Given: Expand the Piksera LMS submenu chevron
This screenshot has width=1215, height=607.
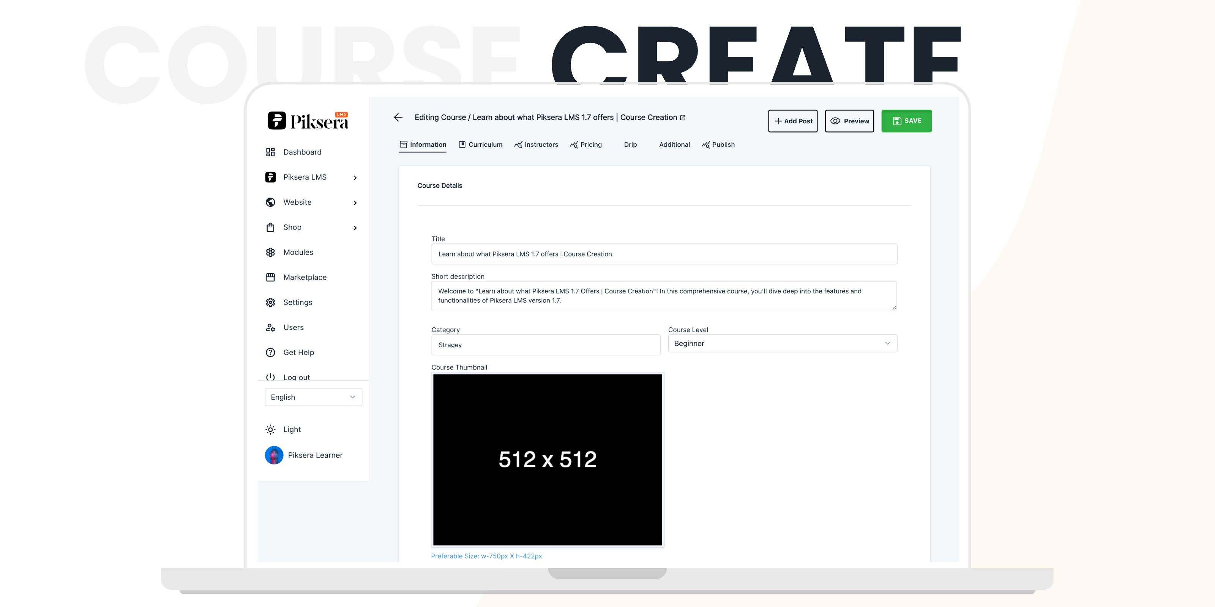Looking at the screenshot, I should [355, 178].
